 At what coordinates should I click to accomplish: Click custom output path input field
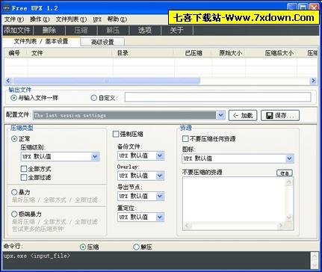(x=218, y=97)
